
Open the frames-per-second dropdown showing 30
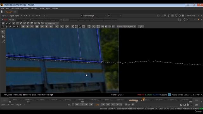(x=5, y=105)
